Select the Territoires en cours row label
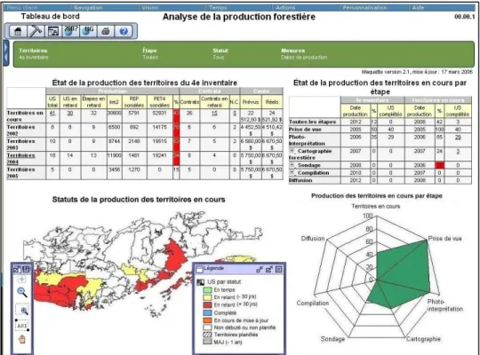 pyautogui.click(x=25, y=116)
